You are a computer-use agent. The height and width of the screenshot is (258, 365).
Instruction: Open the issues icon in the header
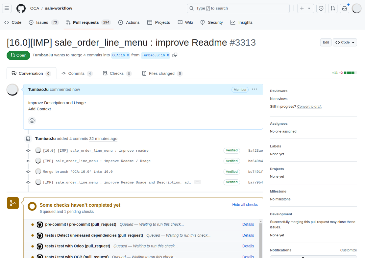[321, 9]
